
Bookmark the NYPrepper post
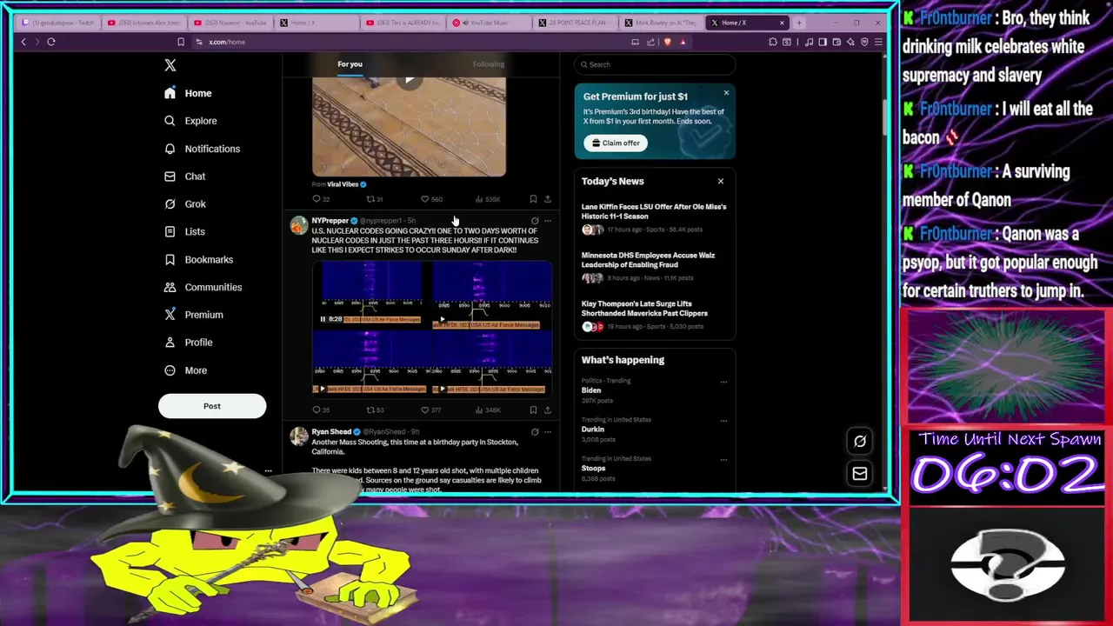(x=533, y=410)
